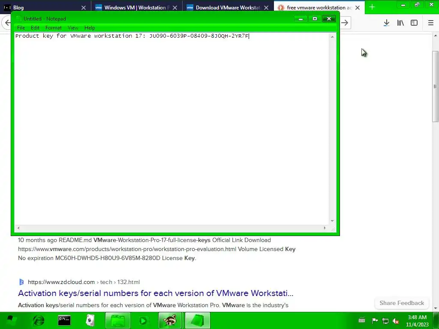Click the network tray icon
Image resolution: width=439 pixels, height=329 pixels.
coord(385,321)
